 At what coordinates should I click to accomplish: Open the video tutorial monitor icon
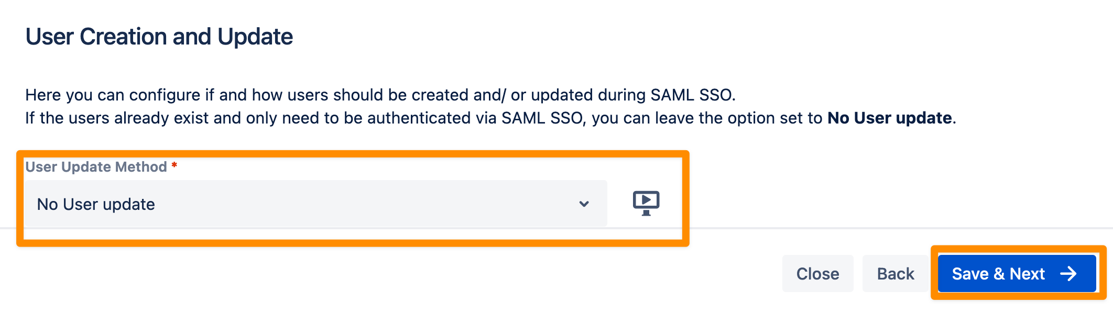[x=646, y=204]
